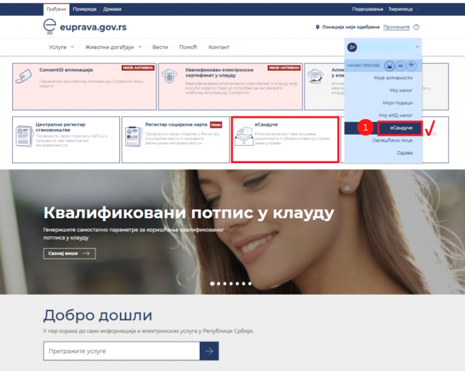Select еСандуче in the user menu
This screenshot has width=465, height=371.
400,127
